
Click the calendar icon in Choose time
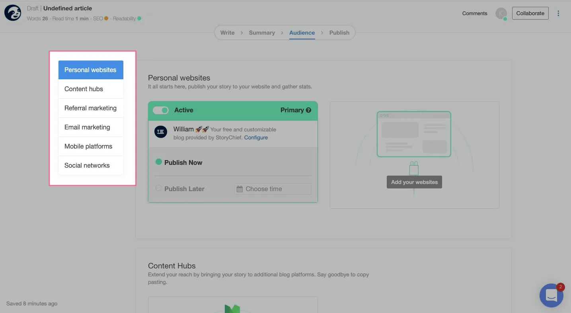tap(240, 189)
